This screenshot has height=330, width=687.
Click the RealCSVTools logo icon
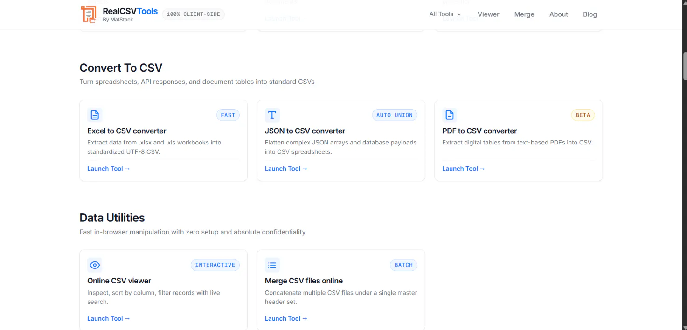click(x=89, y=14)
